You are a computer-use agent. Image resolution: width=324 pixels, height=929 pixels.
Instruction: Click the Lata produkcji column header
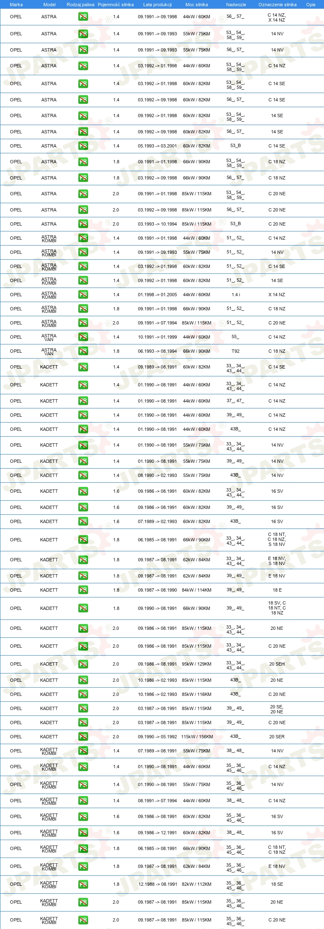coord(157,5)
